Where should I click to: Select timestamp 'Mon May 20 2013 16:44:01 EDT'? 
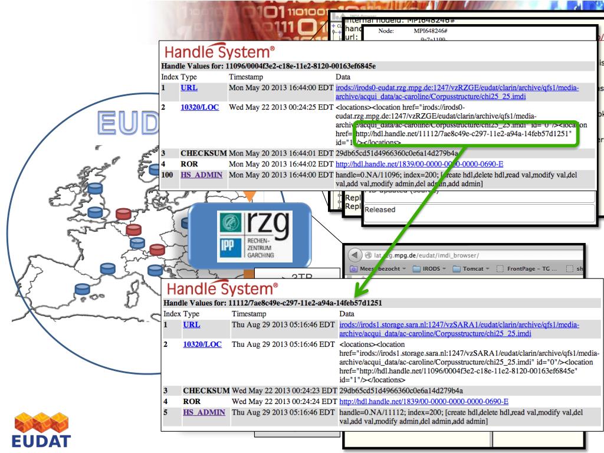281,153
